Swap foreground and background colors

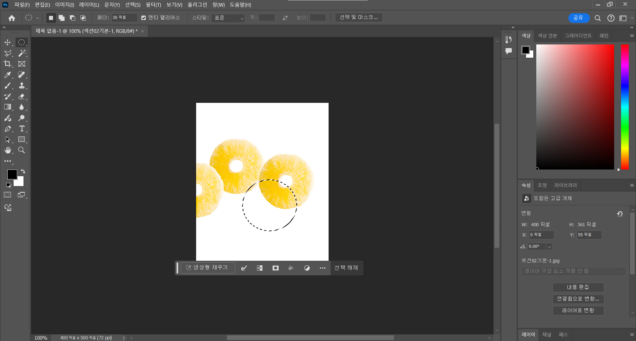coord(23,171)
